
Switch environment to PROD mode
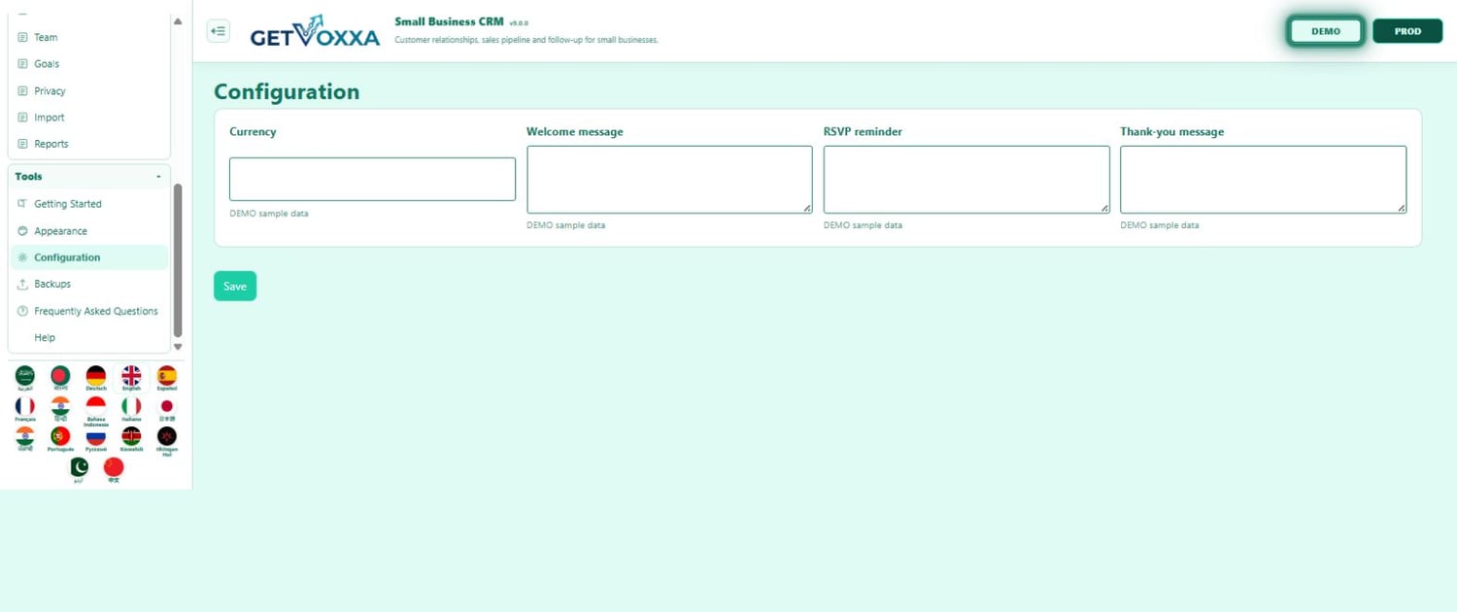click(1407, 31)
